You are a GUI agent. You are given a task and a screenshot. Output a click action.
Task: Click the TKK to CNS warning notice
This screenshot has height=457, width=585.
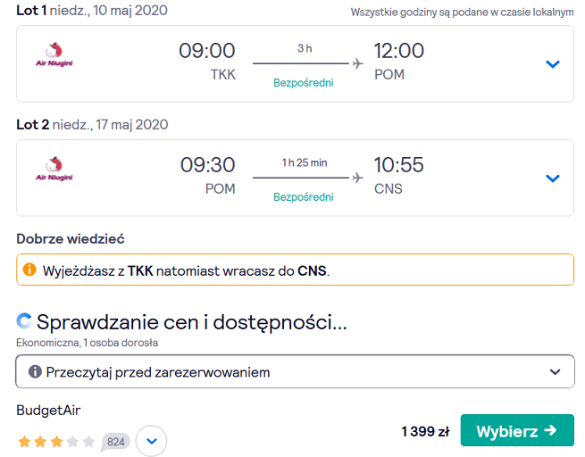(295, 270)
